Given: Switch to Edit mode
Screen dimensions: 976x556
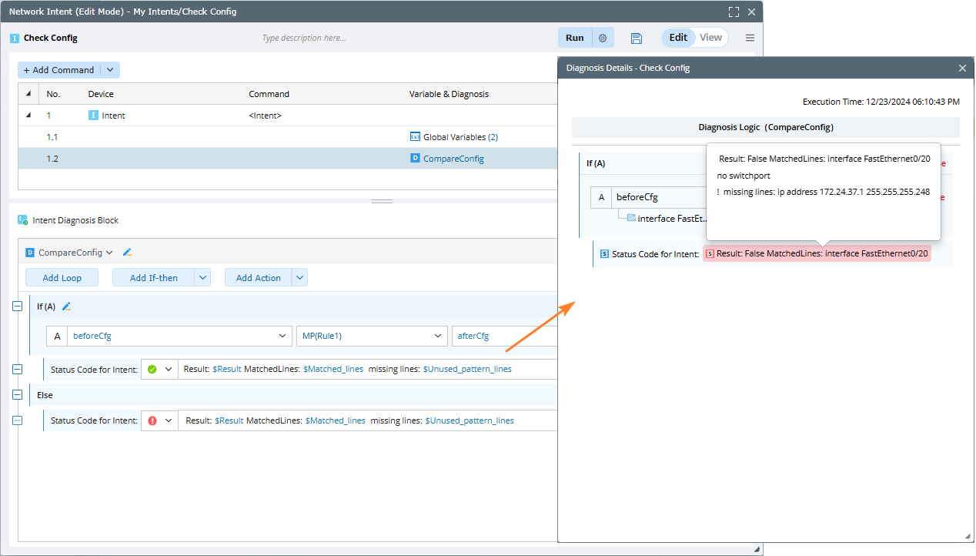Looking at the screenshot, I should pyautogui.click(x=678, y=38).
